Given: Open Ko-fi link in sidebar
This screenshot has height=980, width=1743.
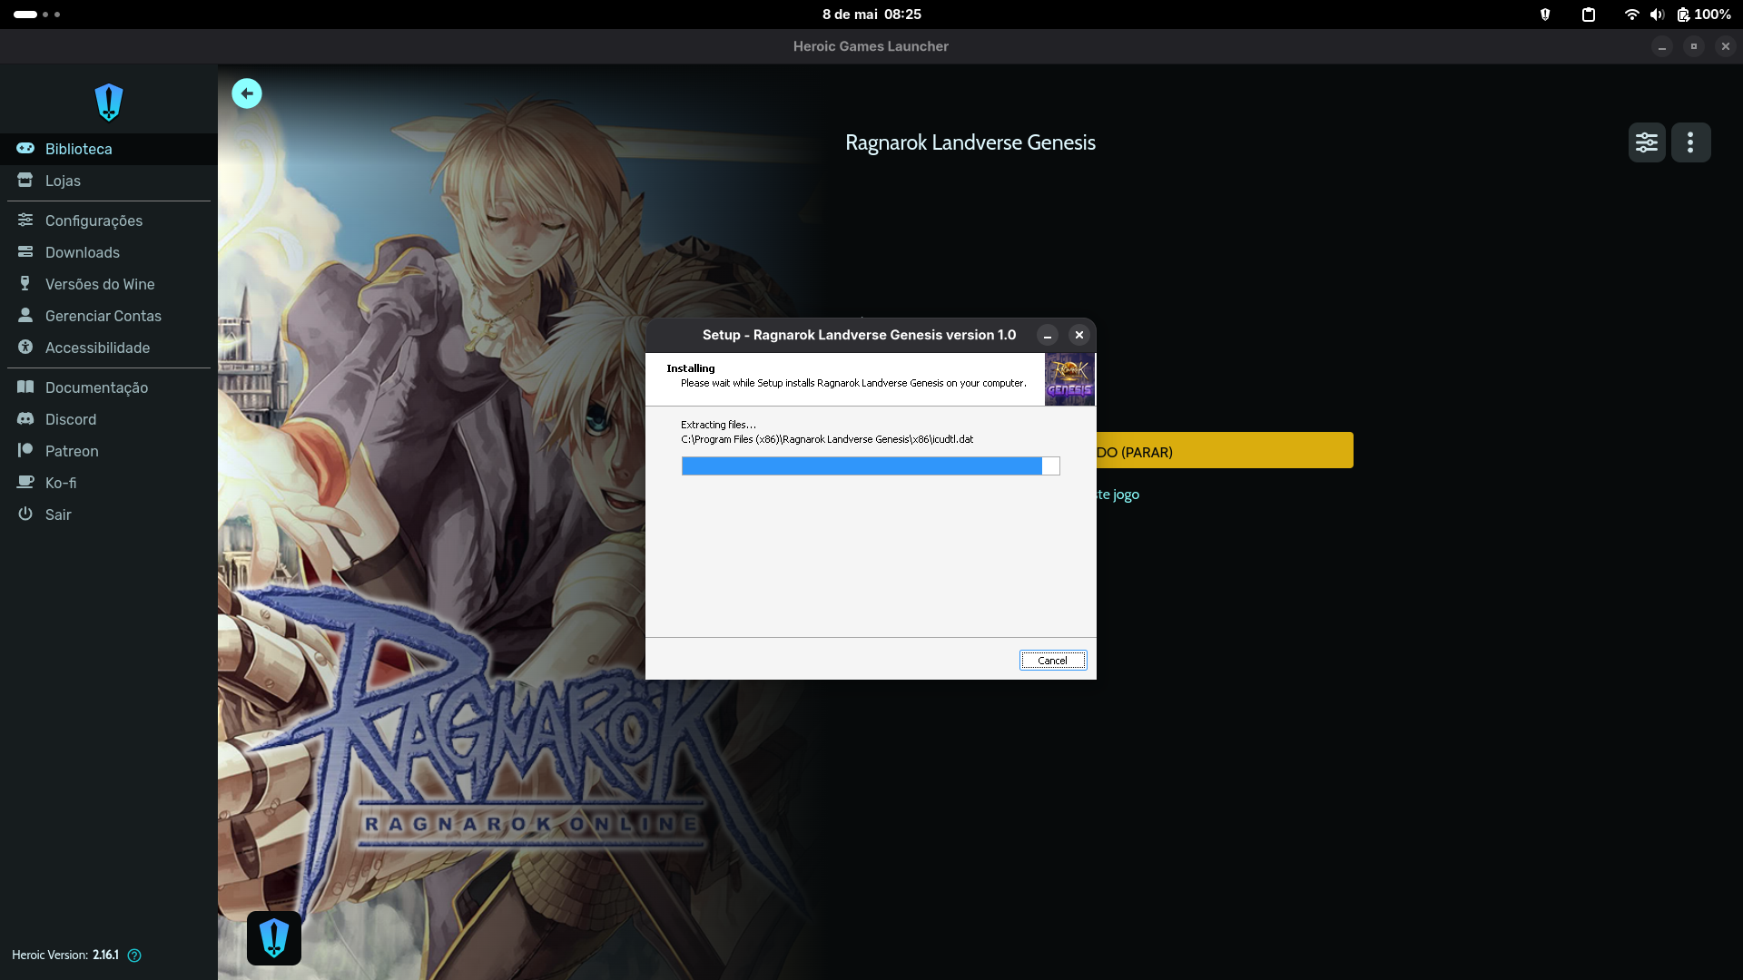Looking at the screenshot, I should pos(109,483).
